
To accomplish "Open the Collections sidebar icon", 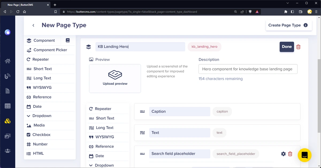I will [x=7, y=106].
